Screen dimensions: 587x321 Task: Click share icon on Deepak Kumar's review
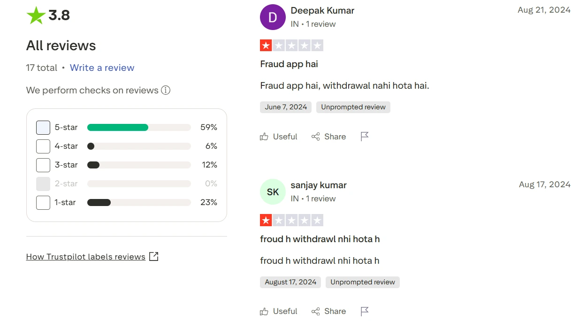tap(315, 137)
